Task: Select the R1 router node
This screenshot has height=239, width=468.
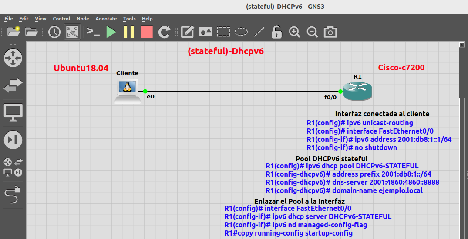Action: point(357,90)
